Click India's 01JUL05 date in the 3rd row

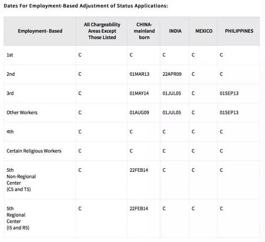pyautogui.click(x=172, y=93)
